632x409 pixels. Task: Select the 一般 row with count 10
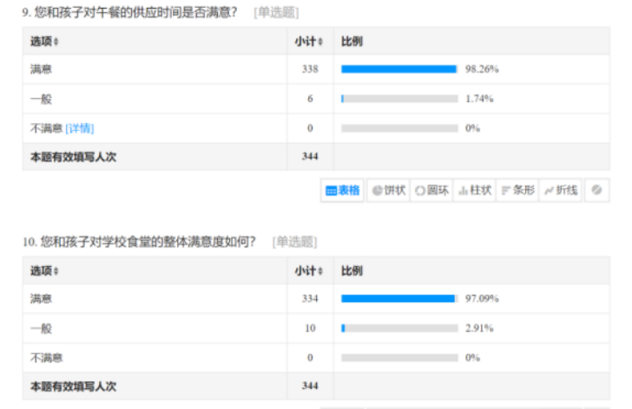click(x=316, y=328)
